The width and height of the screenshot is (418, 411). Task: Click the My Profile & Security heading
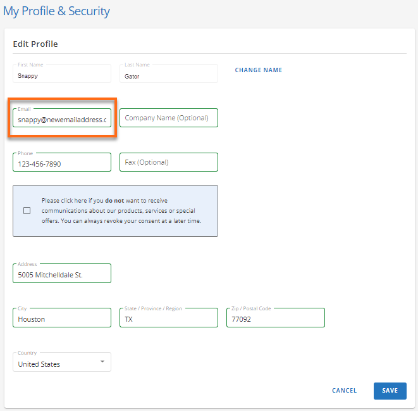click(x=57, y=11)
